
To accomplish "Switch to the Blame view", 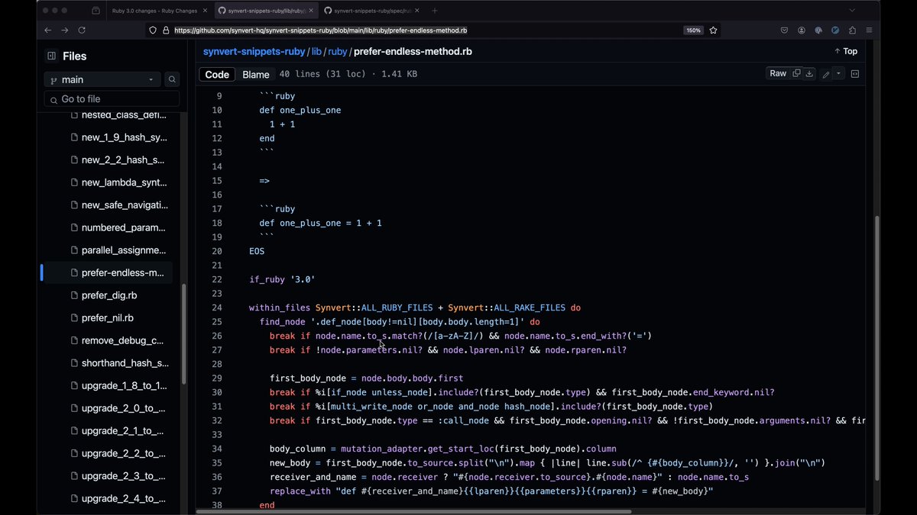I will [256, 74].
